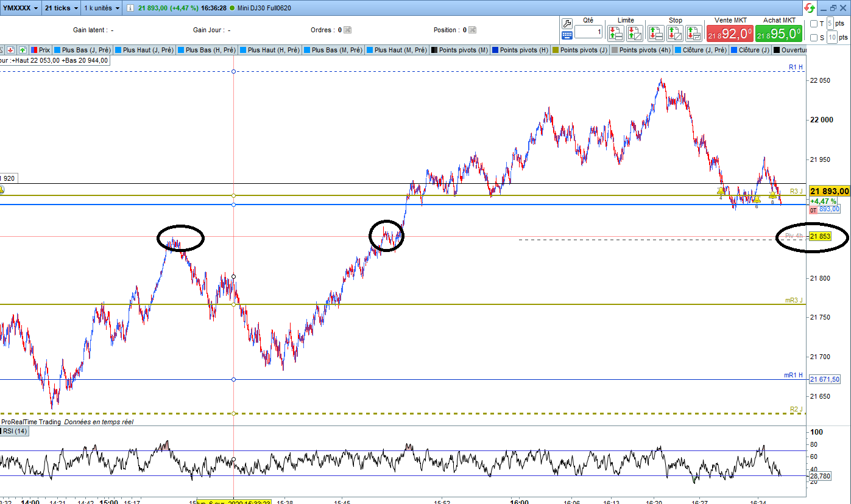851x504 pixels.
Task: Click the Gain latent label
Action: click(91, 30)
